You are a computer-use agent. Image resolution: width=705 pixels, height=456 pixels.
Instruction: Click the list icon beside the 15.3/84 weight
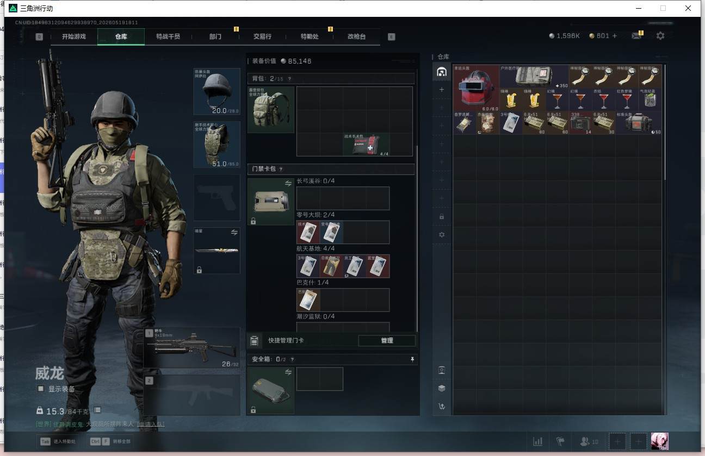[x=97, y=410]
